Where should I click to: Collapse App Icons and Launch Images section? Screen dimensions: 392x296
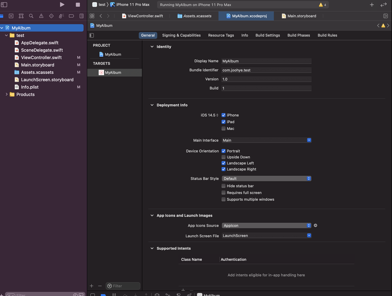tap(152, 215)
